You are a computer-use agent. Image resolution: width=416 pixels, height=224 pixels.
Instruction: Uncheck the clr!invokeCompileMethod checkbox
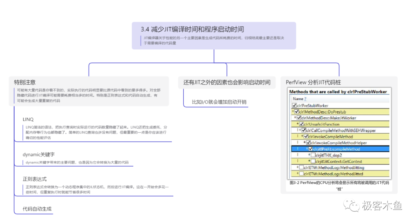[306, 137]
